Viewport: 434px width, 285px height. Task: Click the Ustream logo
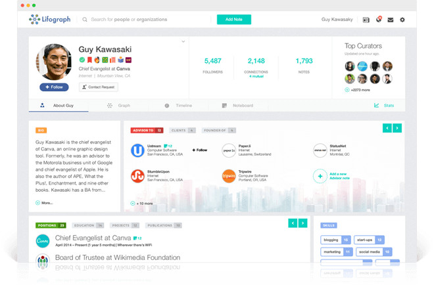(x=137, y=150)
